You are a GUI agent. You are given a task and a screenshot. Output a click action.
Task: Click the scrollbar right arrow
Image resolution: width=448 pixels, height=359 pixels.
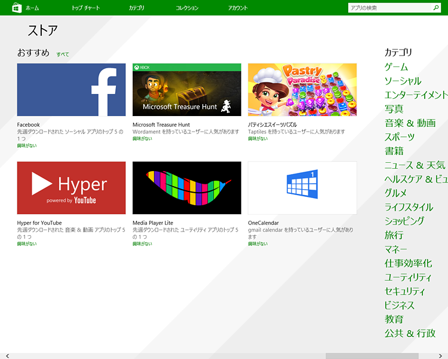coord(443,356)
